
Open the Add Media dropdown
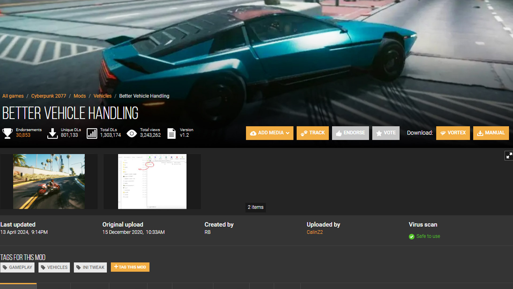(x=269, y=133)
